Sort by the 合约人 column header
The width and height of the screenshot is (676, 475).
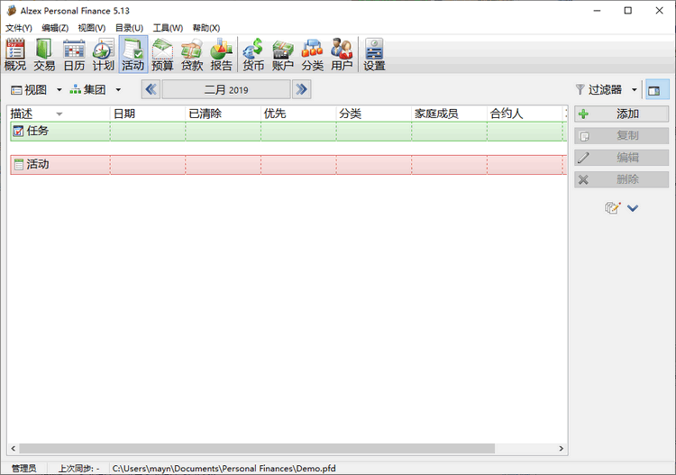525,114
